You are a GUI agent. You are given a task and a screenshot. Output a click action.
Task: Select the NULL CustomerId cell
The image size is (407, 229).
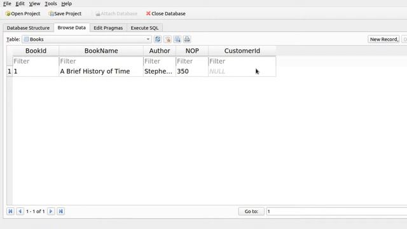pos(242,71)
